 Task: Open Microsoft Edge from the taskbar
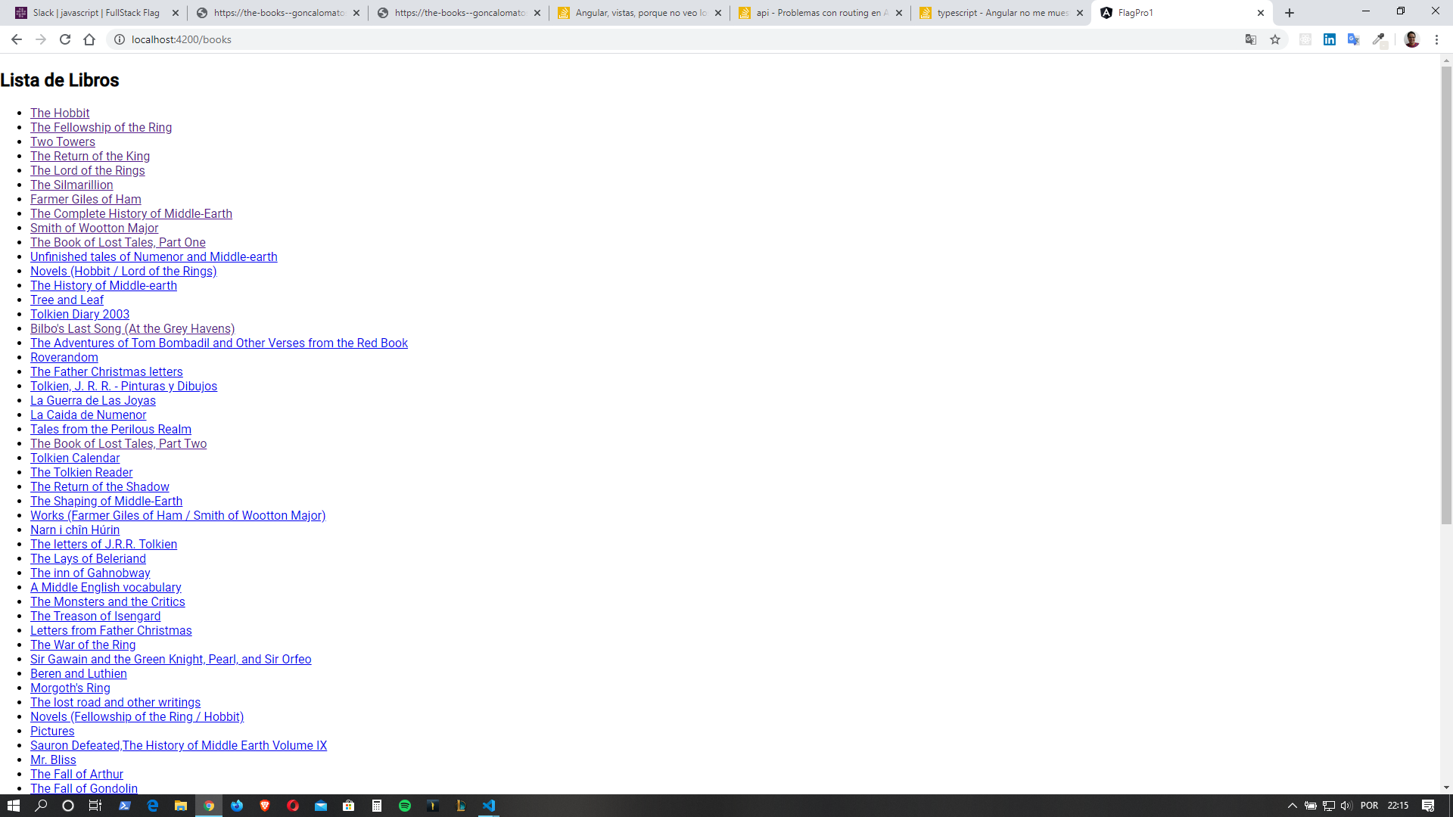pyautogui.click(x=153, y=806)
